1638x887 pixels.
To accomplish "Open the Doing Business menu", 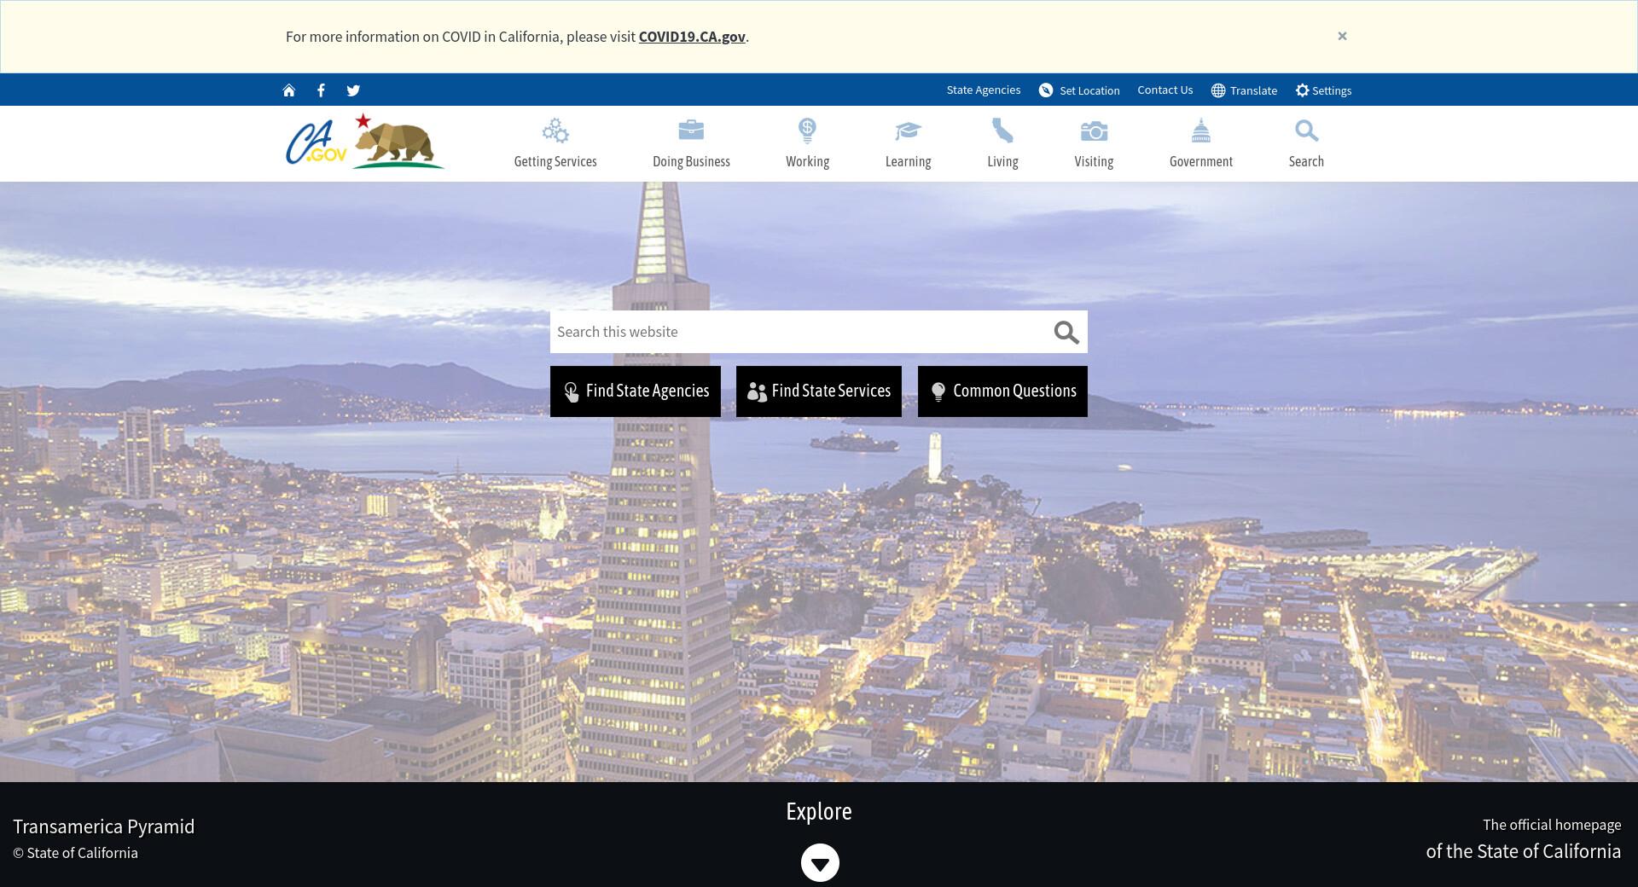I will coord(691,161).
